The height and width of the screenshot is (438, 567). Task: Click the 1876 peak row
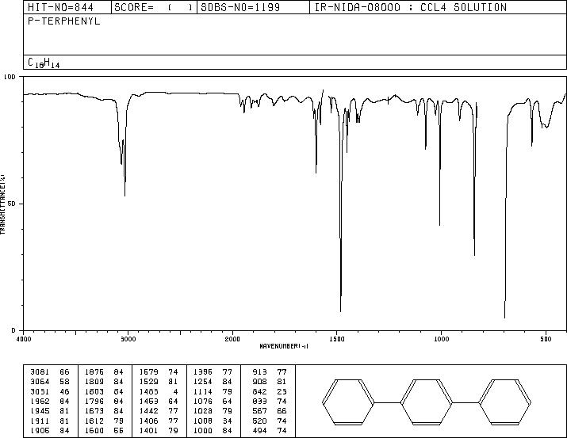(x=104, y=372)
